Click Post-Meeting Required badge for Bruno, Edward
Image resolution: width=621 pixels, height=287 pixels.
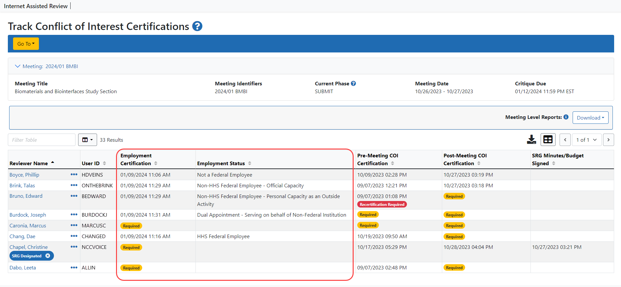pyautogui.click(x=454, y=196)
